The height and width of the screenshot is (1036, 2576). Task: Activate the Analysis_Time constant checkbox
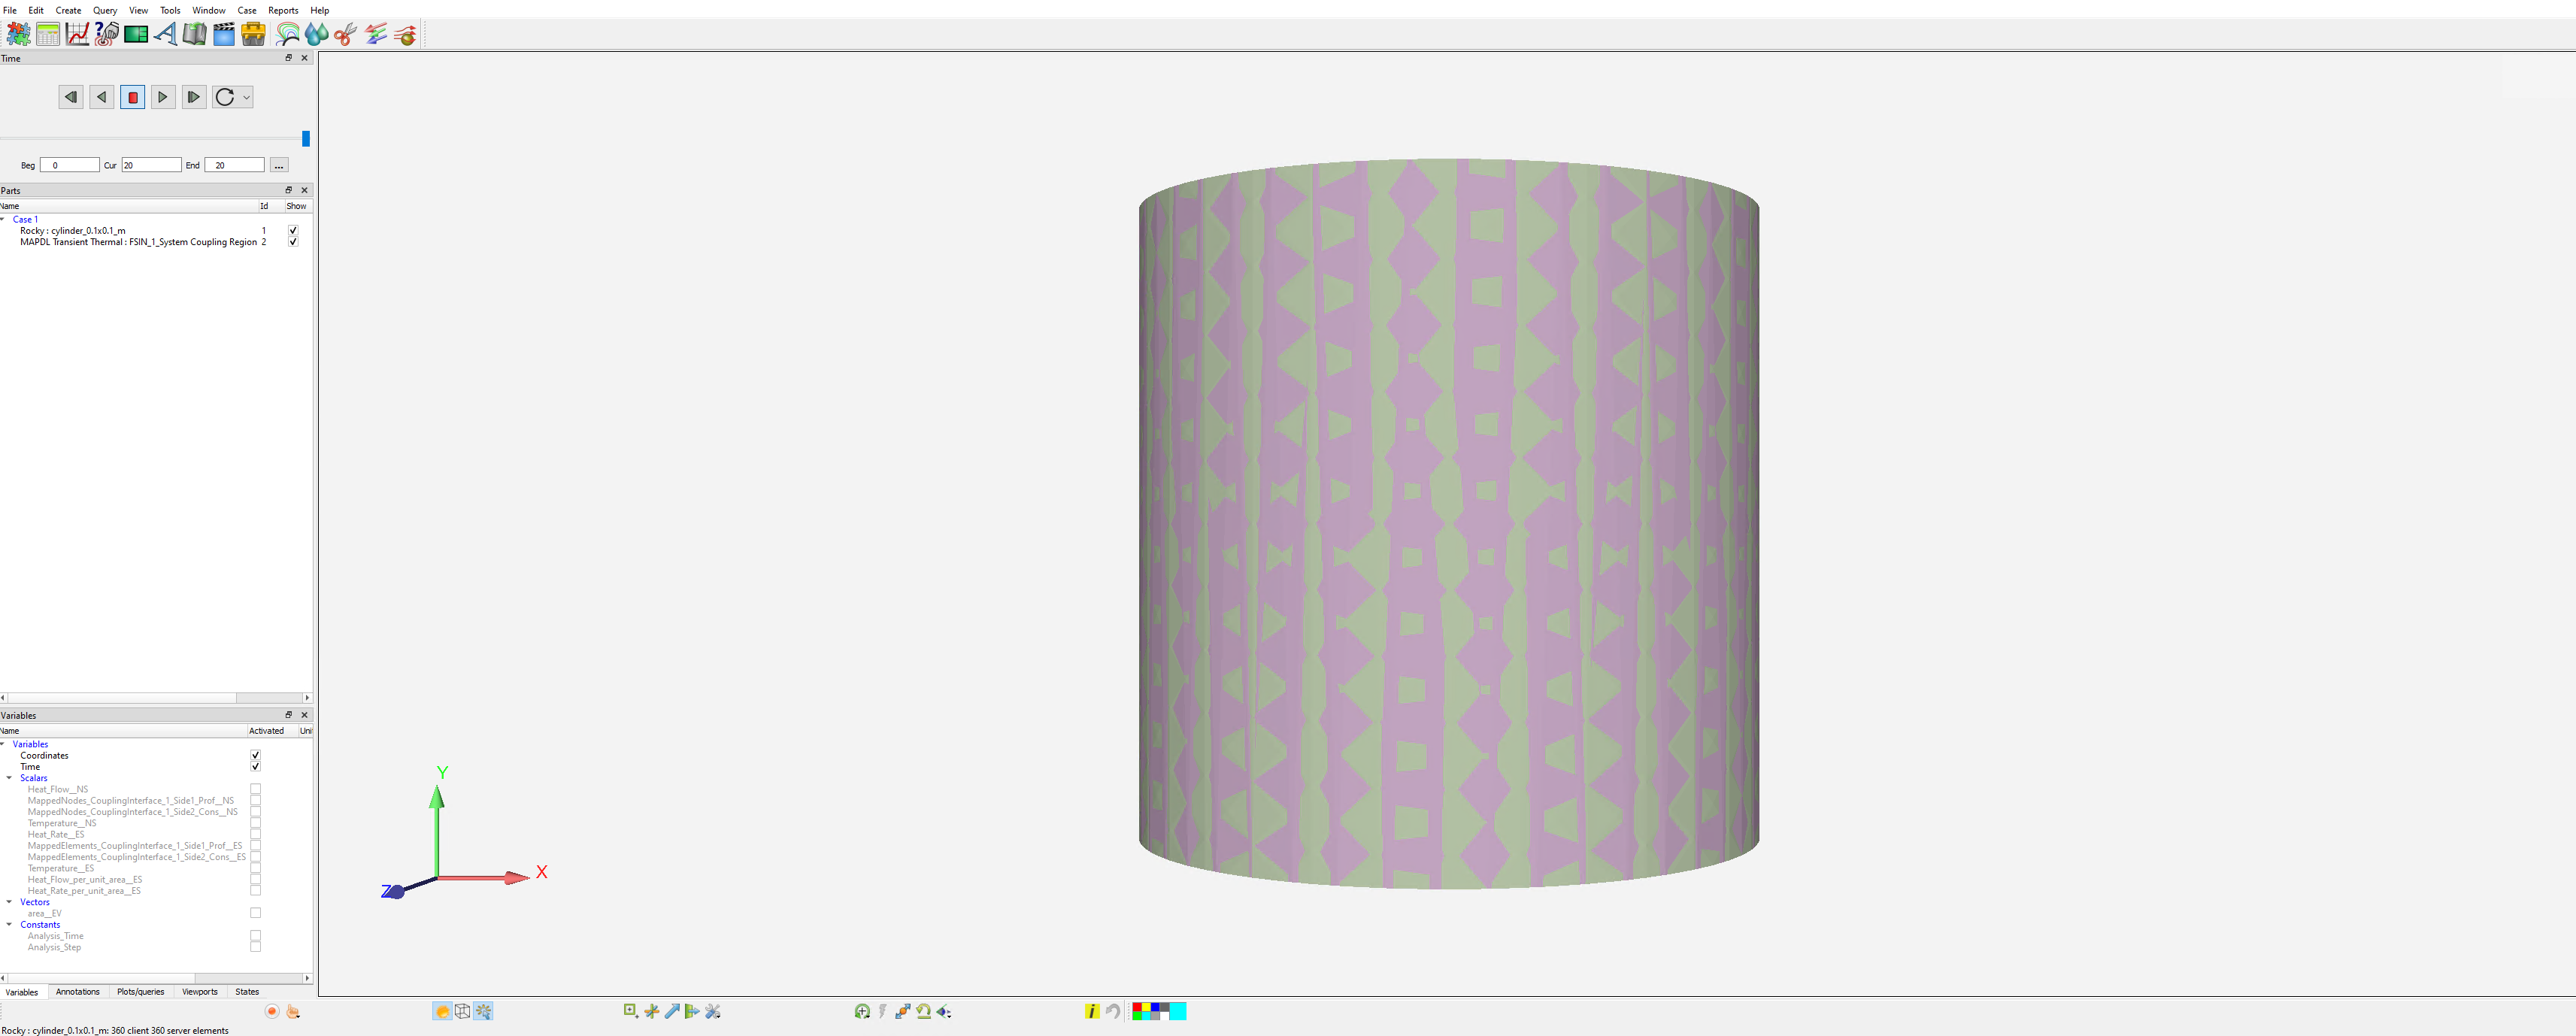click(255, 936)
